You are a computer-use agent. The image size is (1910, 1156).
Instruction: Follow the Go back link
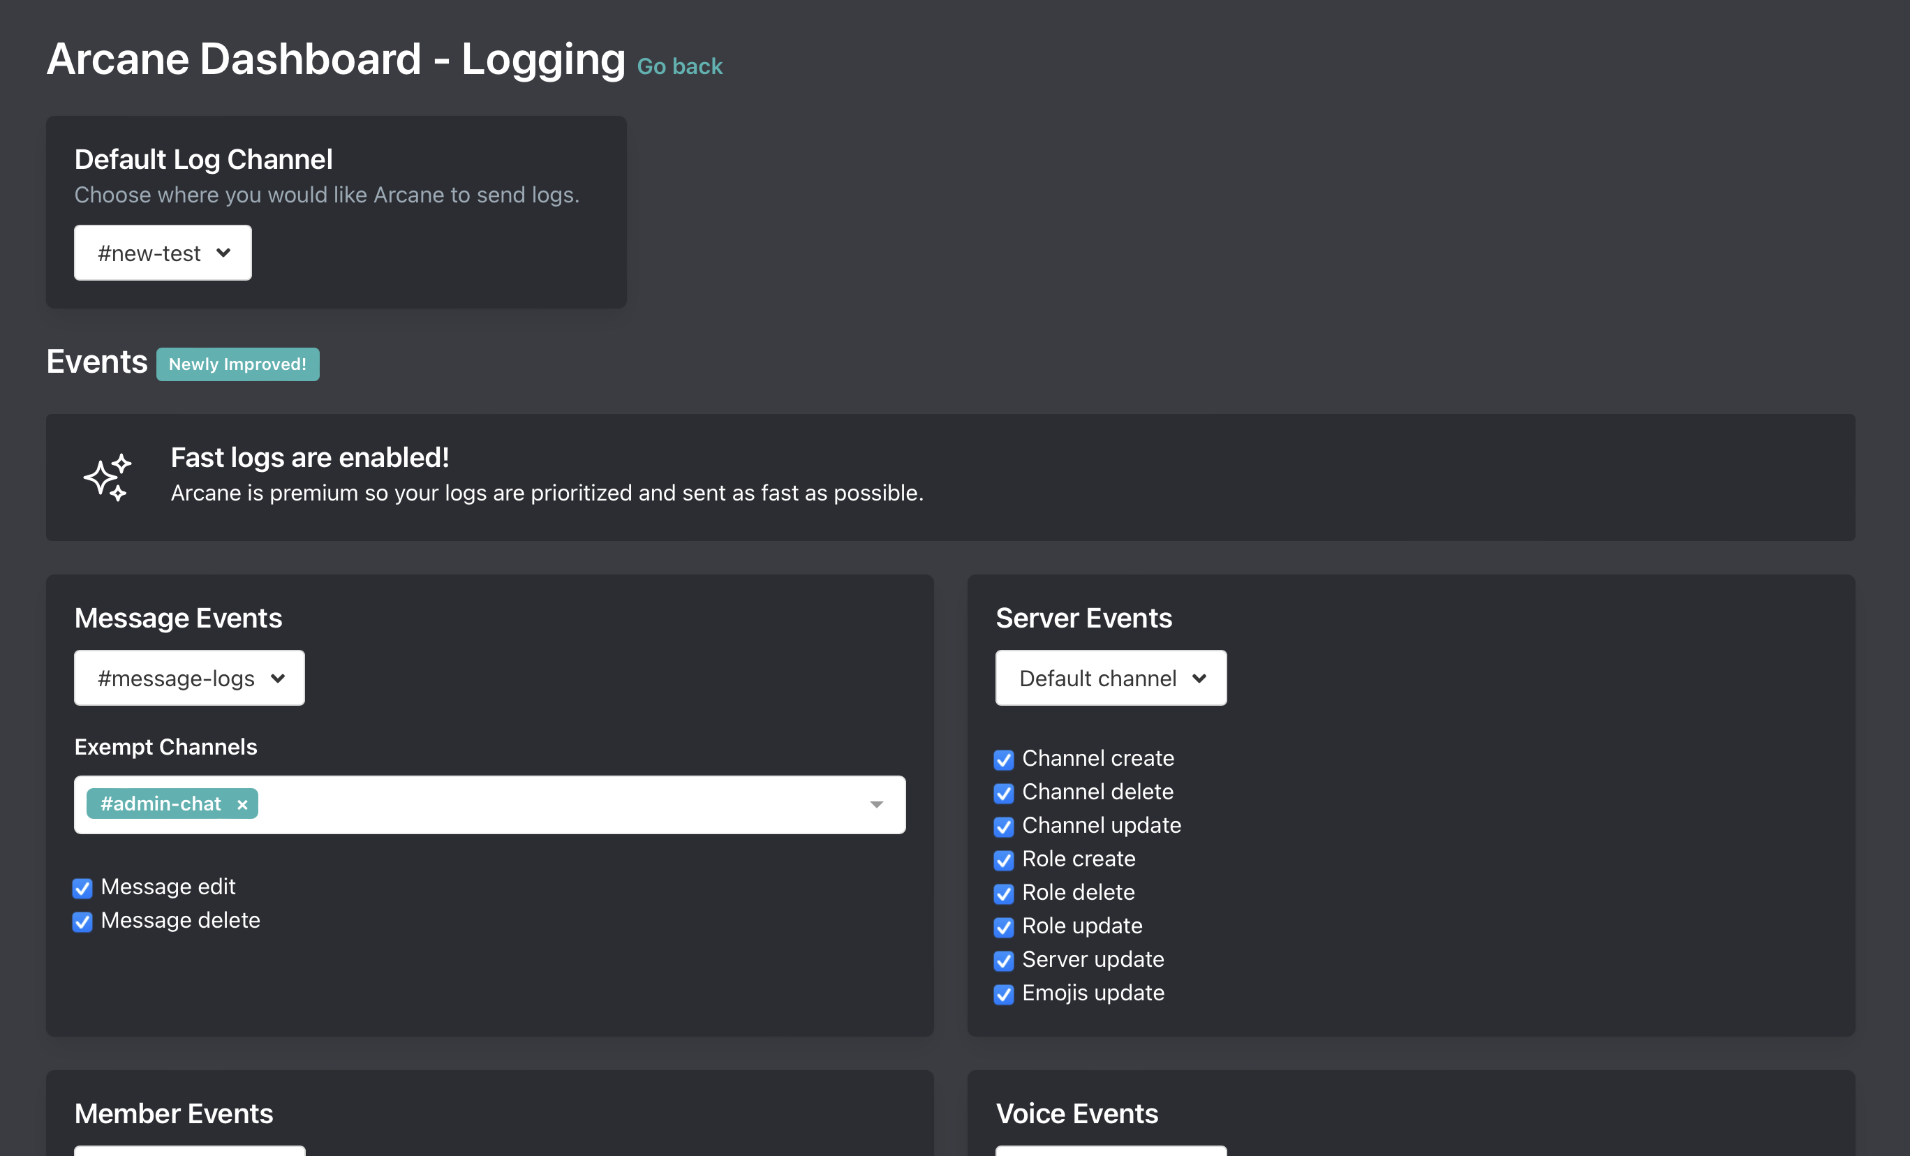tap(679, 67)
